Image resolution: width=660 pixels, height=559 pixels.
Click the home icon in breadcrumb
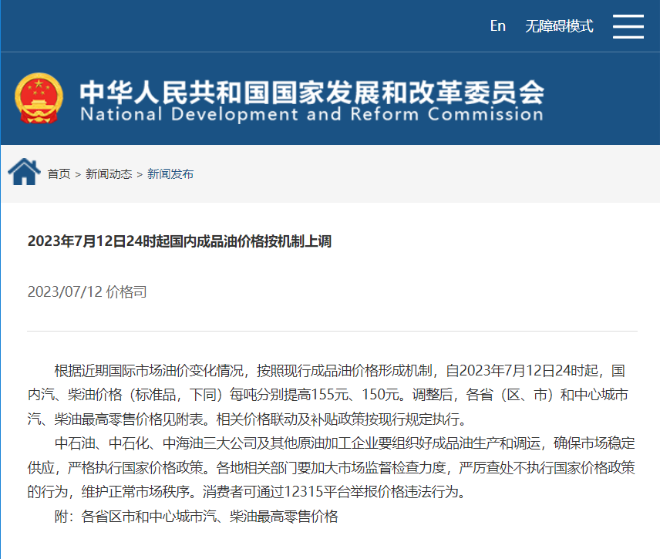tap(24, 171)
